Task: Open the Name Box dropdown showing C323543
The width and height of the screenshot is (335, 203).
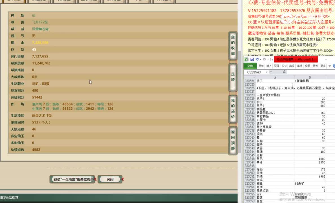Action: point(266,72)
